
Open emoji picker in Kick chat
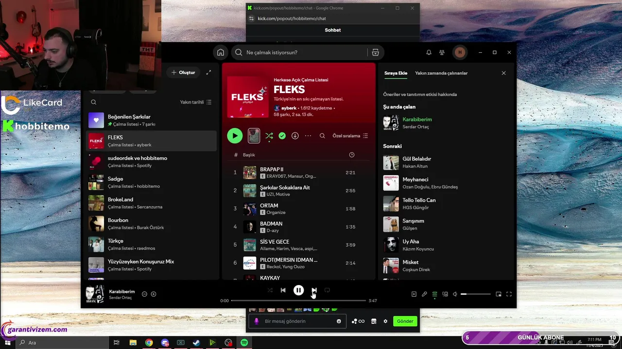click(x=339, y=321)
